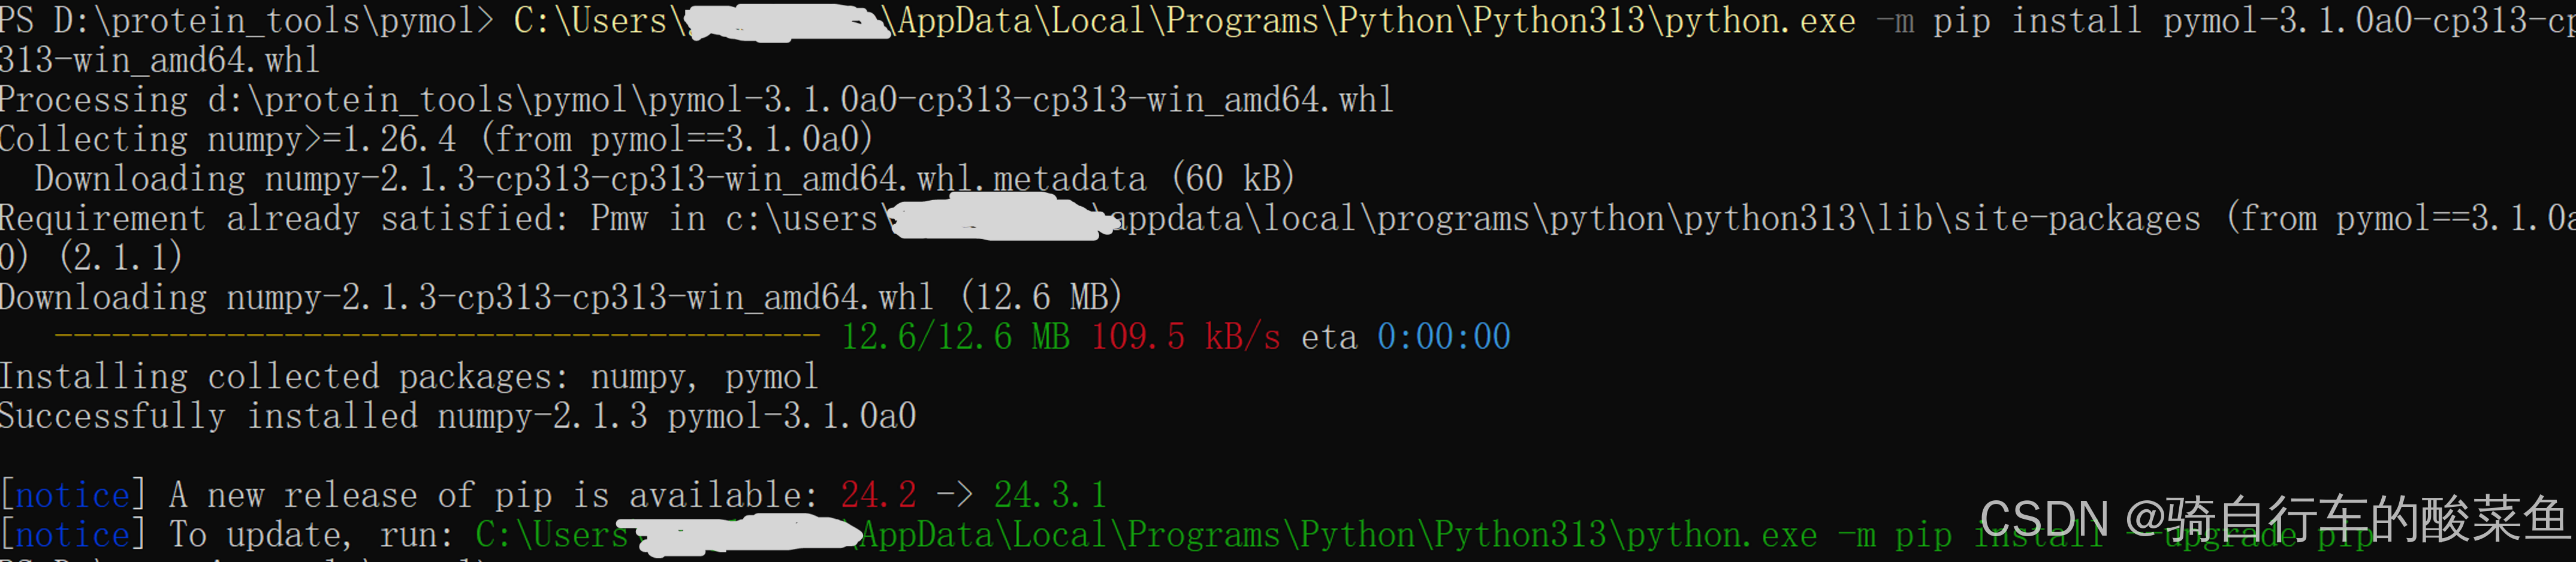Click the pip install command line text

pyautogui.click(x=1545, y=21)
